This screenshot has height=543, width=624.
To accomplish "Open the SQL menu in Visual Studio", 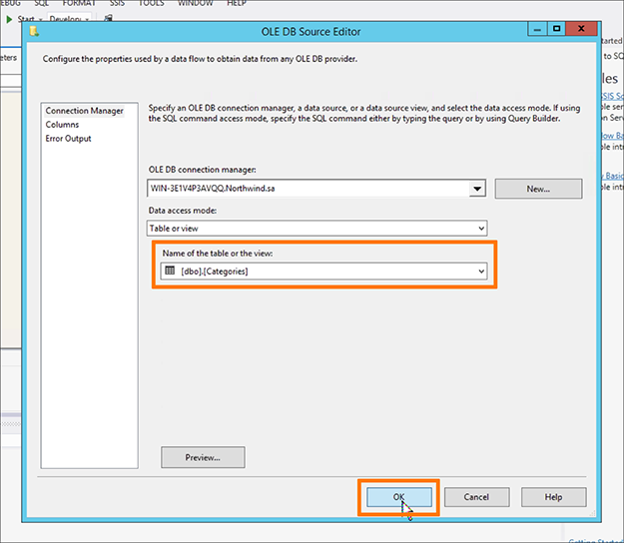I will click(41, 3).
